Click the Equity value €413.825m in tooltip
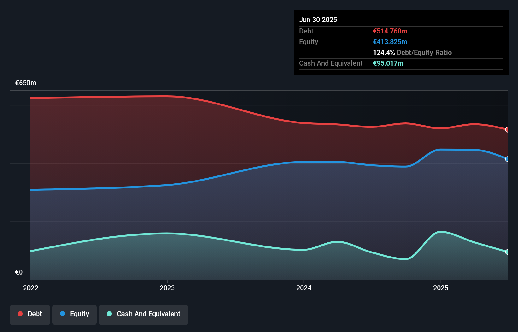 (x=390, y=42)
